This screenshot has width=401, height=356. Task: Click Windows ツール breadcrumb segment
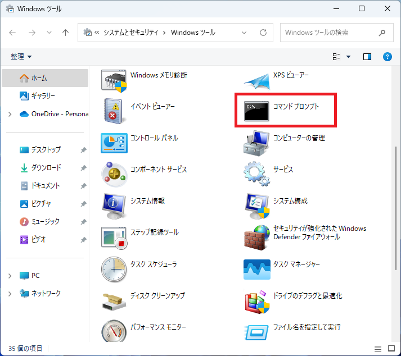[x=193, y=33]
